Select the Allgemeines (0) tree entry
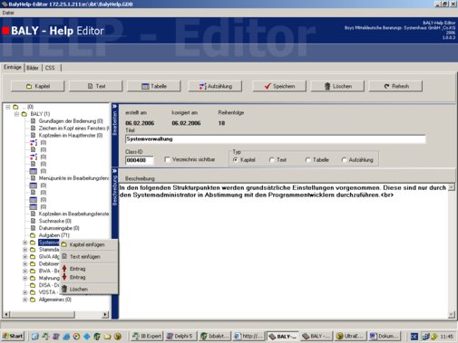458x343 pixels. point(55,300)
